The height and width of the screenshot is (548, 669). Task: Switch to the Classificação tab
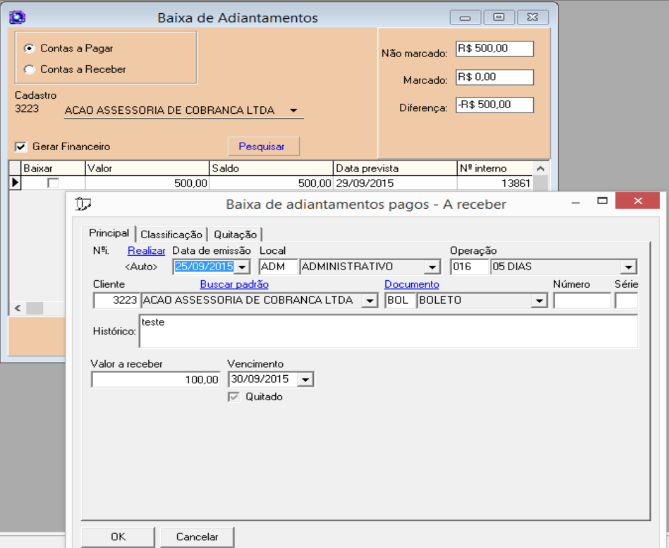pos(172,234)
